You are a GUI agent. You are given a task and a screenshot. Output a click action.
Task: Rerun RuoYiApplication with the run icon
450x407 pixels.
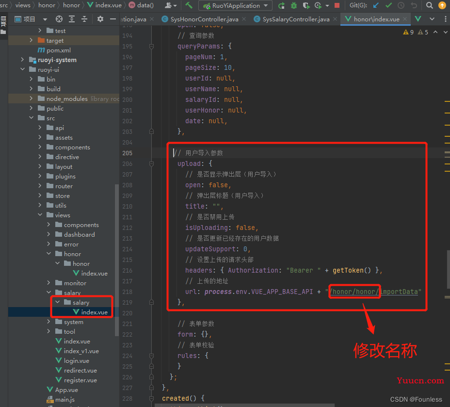282,5
